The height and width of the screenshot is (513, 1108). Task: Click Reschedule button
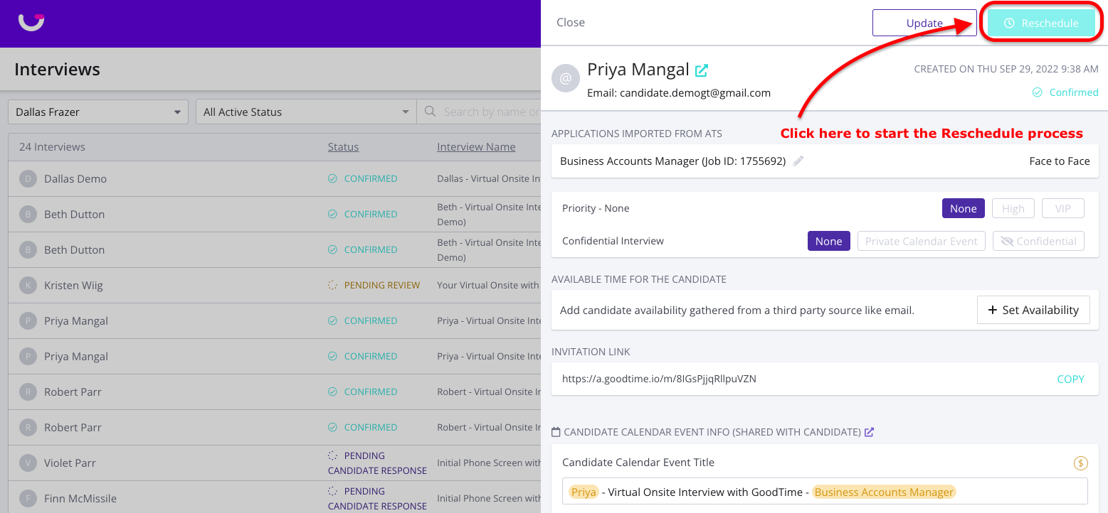click(x=1041, y=23)
